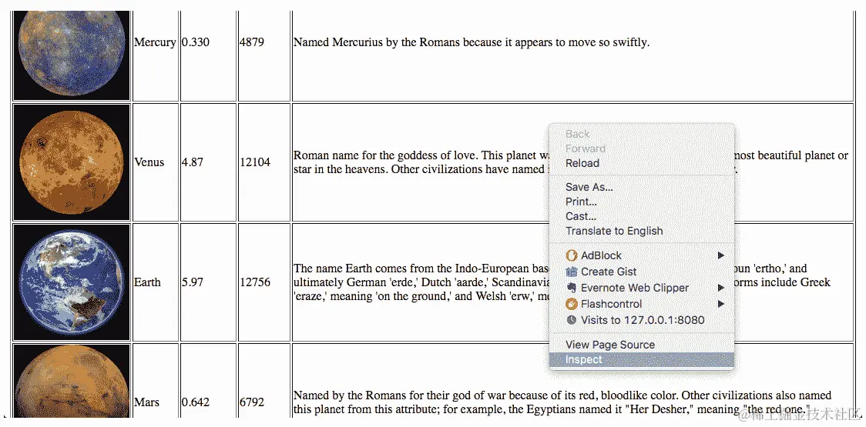Click the Flashcontrol icon in context menu
This screenshot has height=427, width=866.
point(571,303)
